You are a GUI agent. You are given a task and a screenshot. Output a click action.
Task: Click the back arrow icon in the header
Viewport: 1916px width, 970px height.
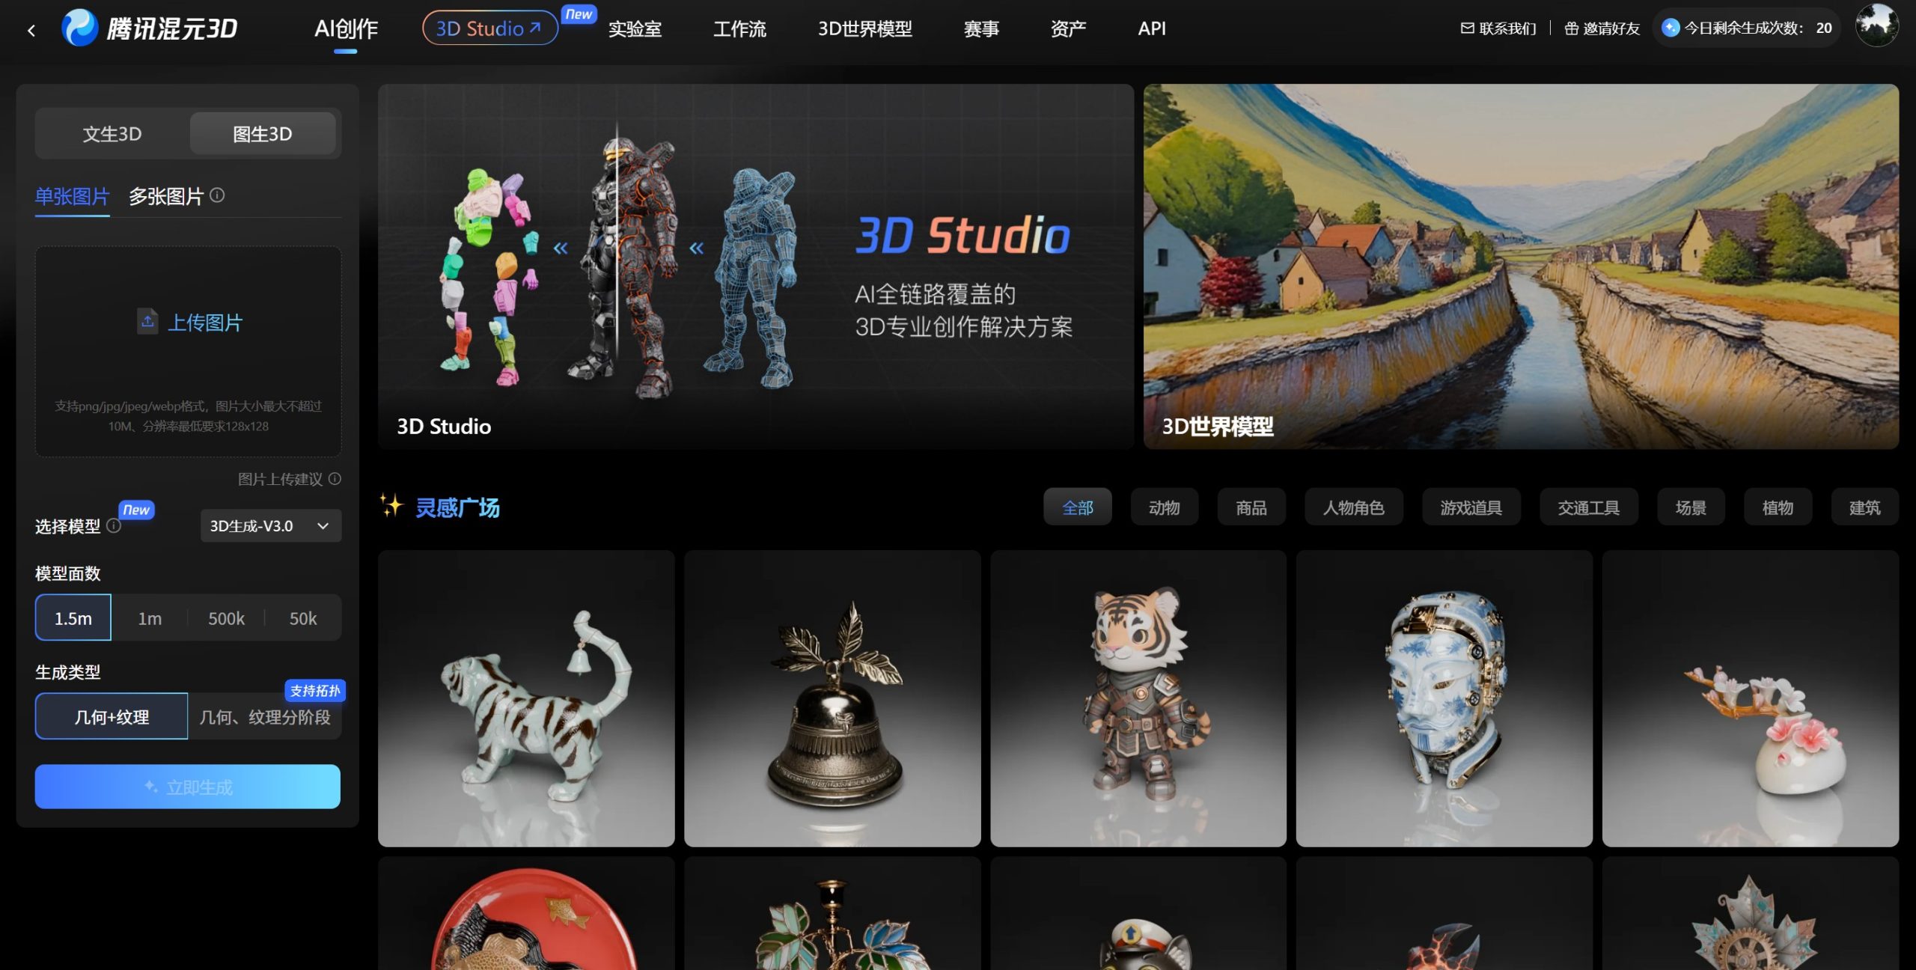tap(31, 30)
